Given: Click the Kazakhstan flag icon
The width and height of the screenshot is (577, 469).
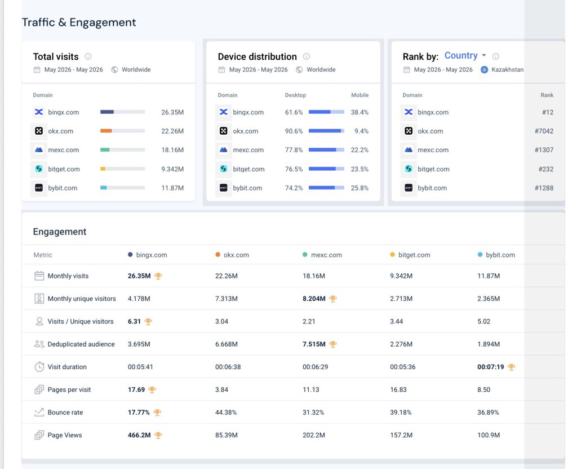Looking at the screenshot, I should (x=484, y=69).
